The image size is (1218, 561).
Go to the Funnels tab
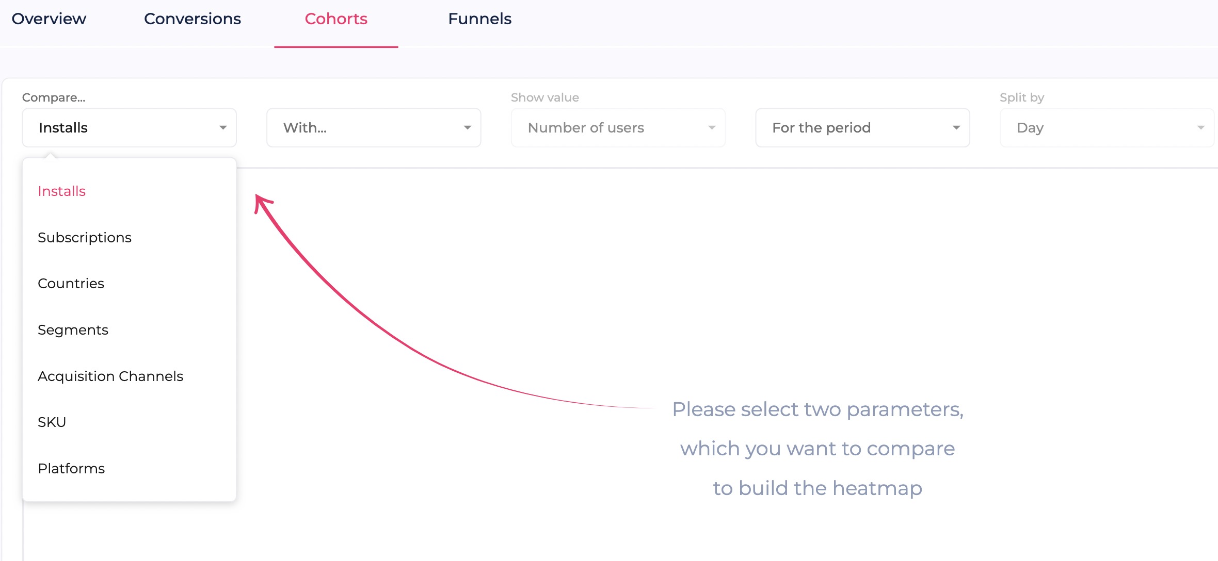click(x=479, y=19)
